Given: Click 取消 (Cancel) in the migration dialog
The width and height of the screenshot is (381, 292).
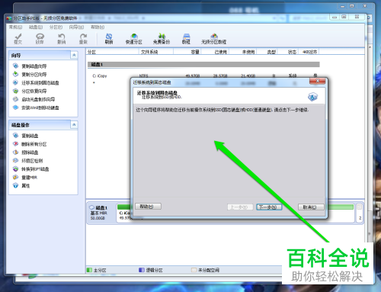Looking at the screenshot, I should click(311, 207).
